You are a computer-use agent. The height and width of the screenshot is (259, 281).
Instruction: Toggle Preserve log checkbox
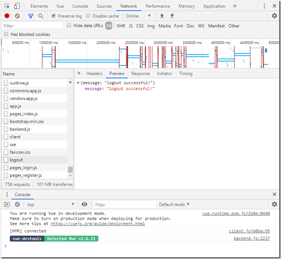(54, 16)
